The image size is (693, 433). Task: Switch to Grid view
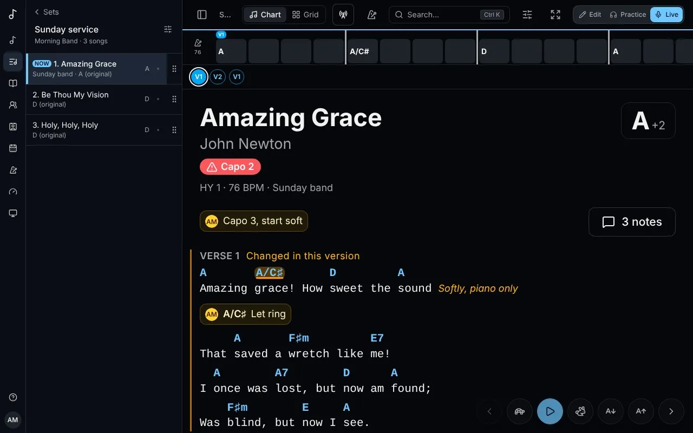305,15
